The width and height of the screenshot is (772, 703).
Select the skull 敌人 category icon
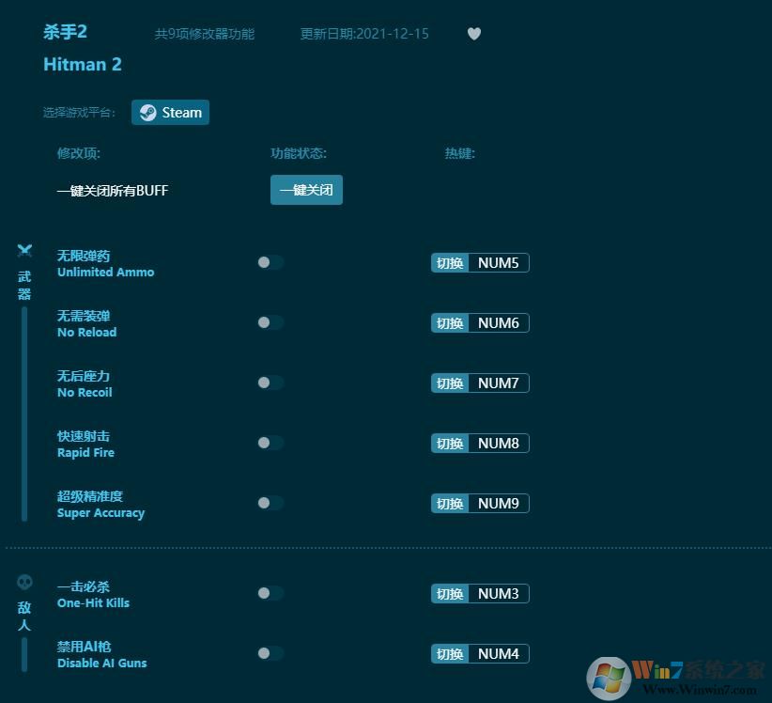coord(24,581)
